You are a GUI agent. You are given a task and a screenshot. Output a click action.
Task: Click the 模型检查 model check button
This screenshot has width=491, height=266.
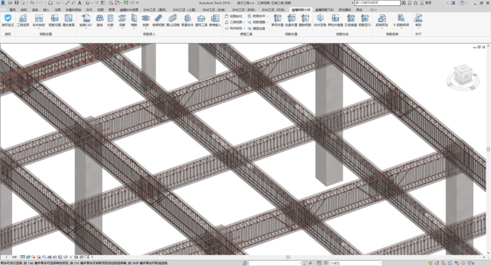click(x=256, y=29)
